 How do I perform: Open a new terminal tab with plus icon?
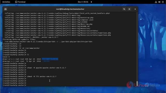(5, 9)
